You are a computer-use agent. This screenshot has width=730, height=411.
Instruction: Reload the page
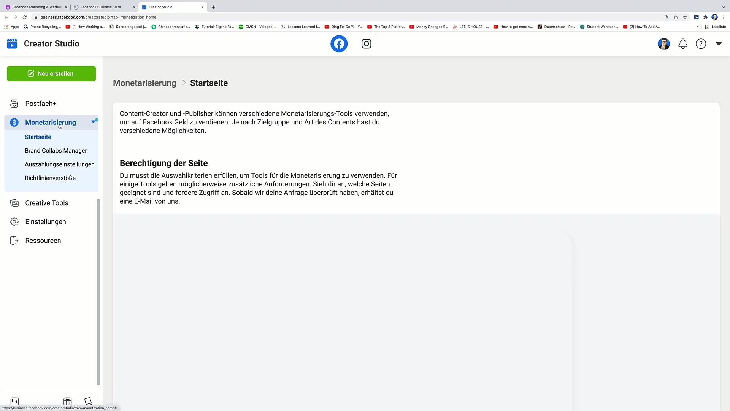25,17
